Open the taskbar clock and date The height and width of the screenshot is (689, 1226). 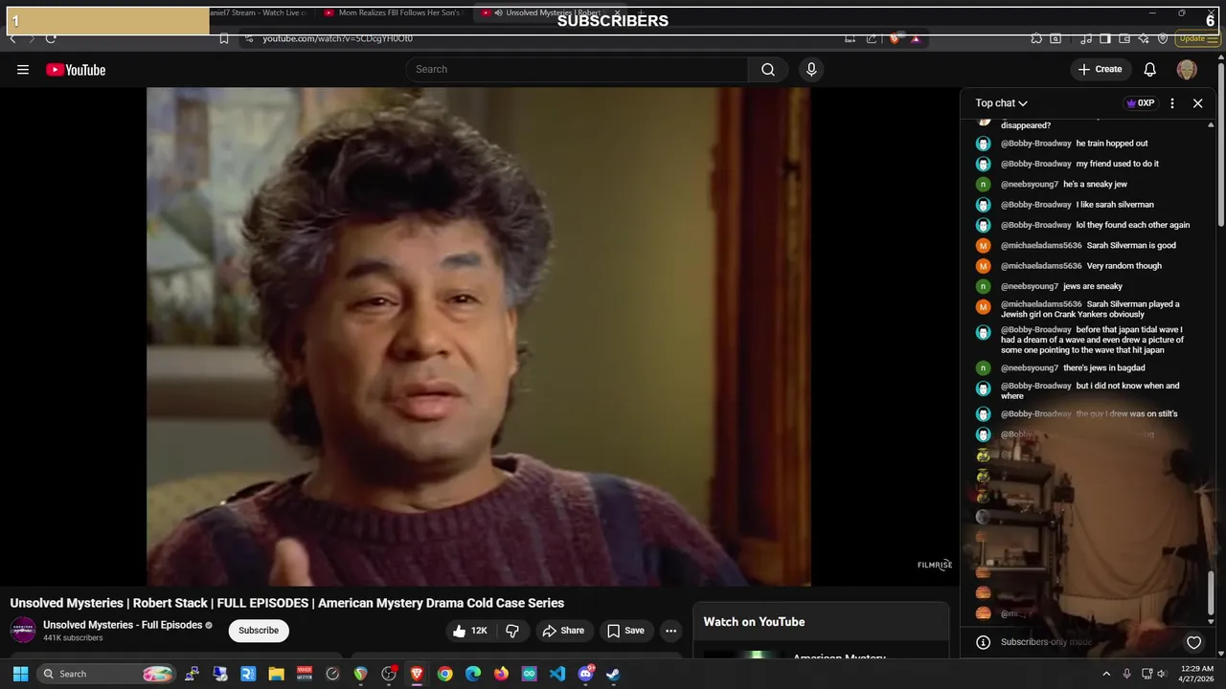(x=1197, y=674)
